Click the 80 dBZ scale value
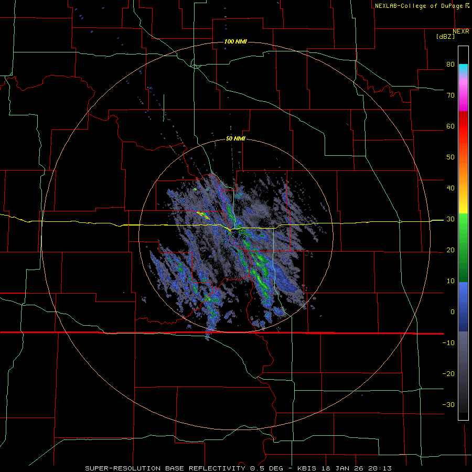Screen dimensions: 472x472 450,65
